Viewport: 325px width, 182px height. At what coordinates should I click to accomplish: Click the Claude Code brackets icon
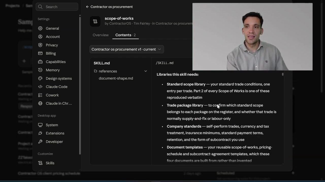pos(40,87)
